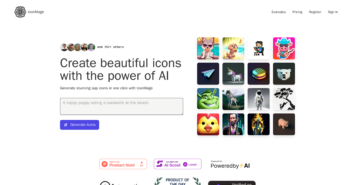Go to the Pricing page
The height and width of the screenshot is (185, 355).
click(297, 12)
